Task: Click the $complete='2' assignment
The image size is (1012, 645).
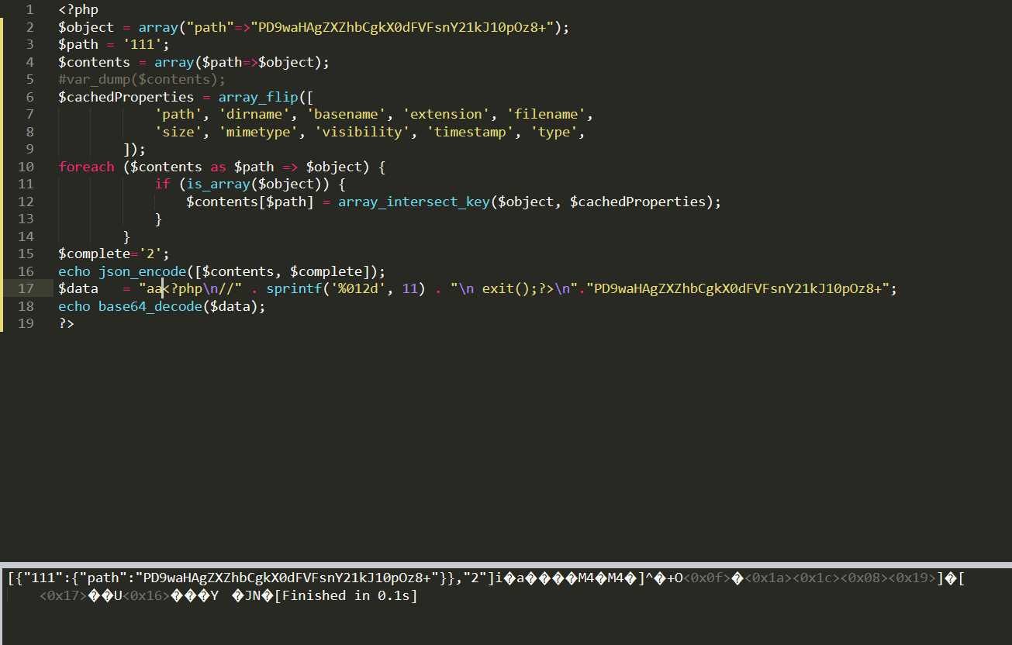Action: (x=114, y=254)
